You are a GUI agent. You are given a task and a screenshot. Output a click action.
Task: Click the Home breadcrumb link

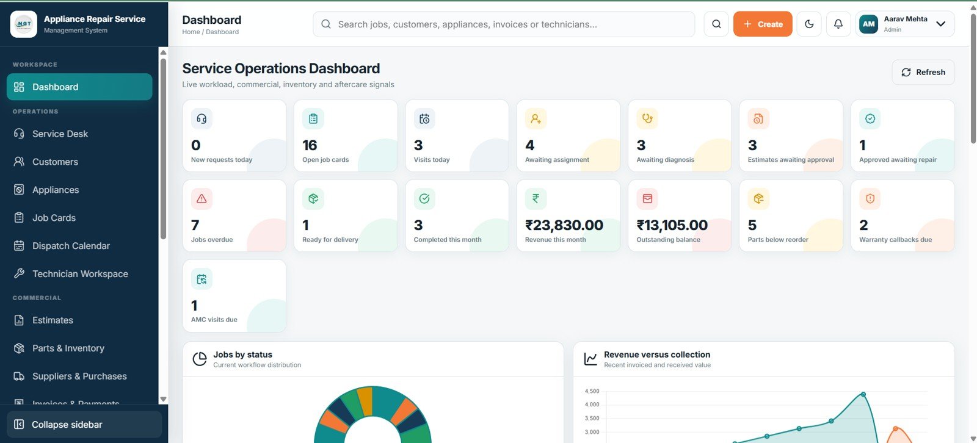191,32
